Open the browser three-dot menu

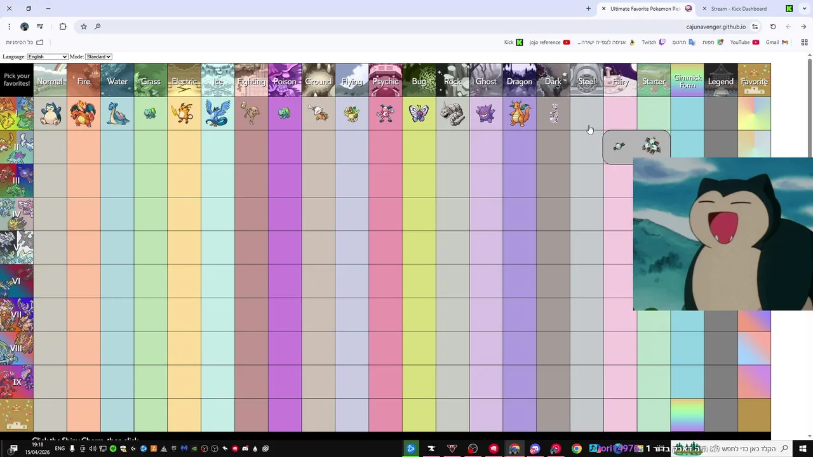tap(9, 27)
